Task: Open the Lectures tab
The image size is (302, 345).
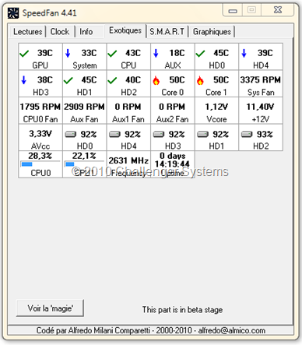Action: [x=27, y=32]
